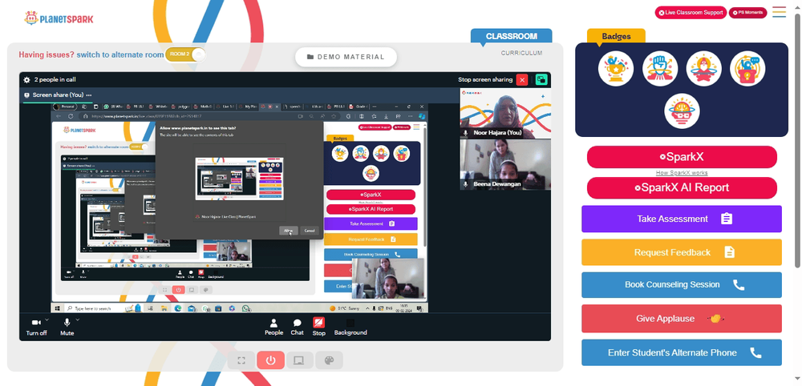802x386 pixels.
Task: Click Request Feedback button
Action: pos(681,252)
